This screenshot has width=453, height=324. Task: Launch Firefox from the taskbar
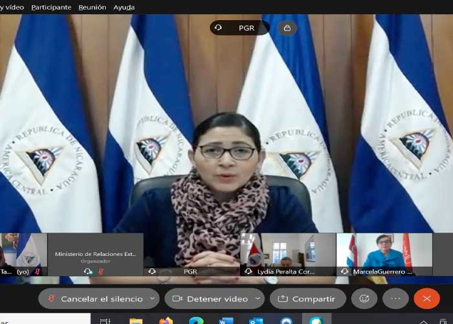pos(166,320)
